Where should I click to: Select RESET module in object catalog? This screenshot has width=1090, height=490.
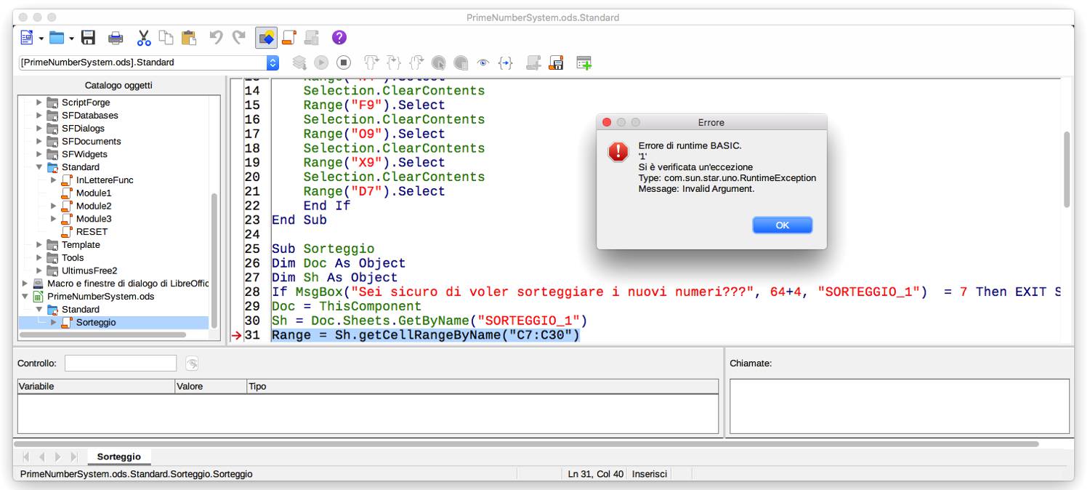click(x=92, y=232)
